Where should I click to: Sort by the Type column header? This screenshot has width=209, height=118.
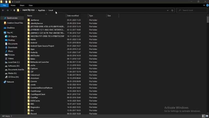[x=91, y=16]
